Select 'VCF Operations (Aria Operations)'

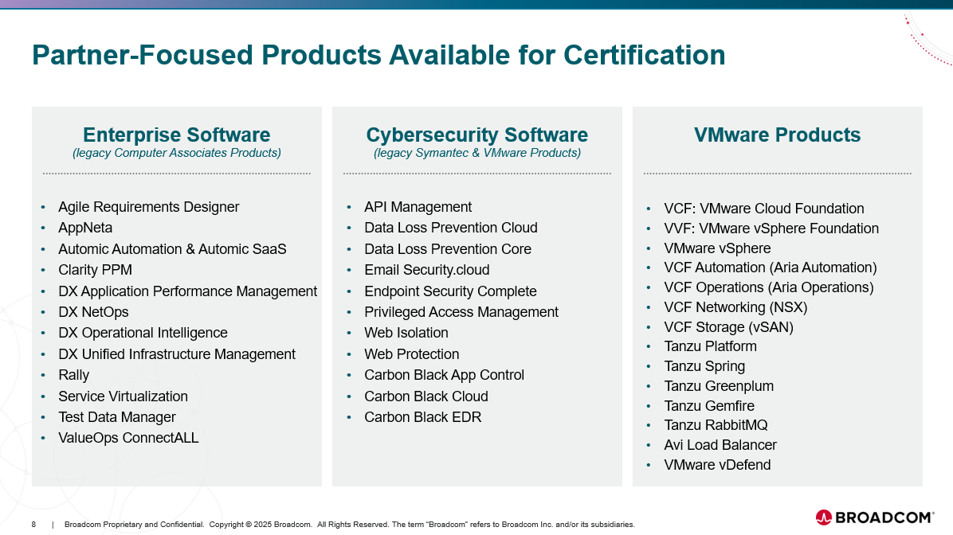[x=769, y=287]
